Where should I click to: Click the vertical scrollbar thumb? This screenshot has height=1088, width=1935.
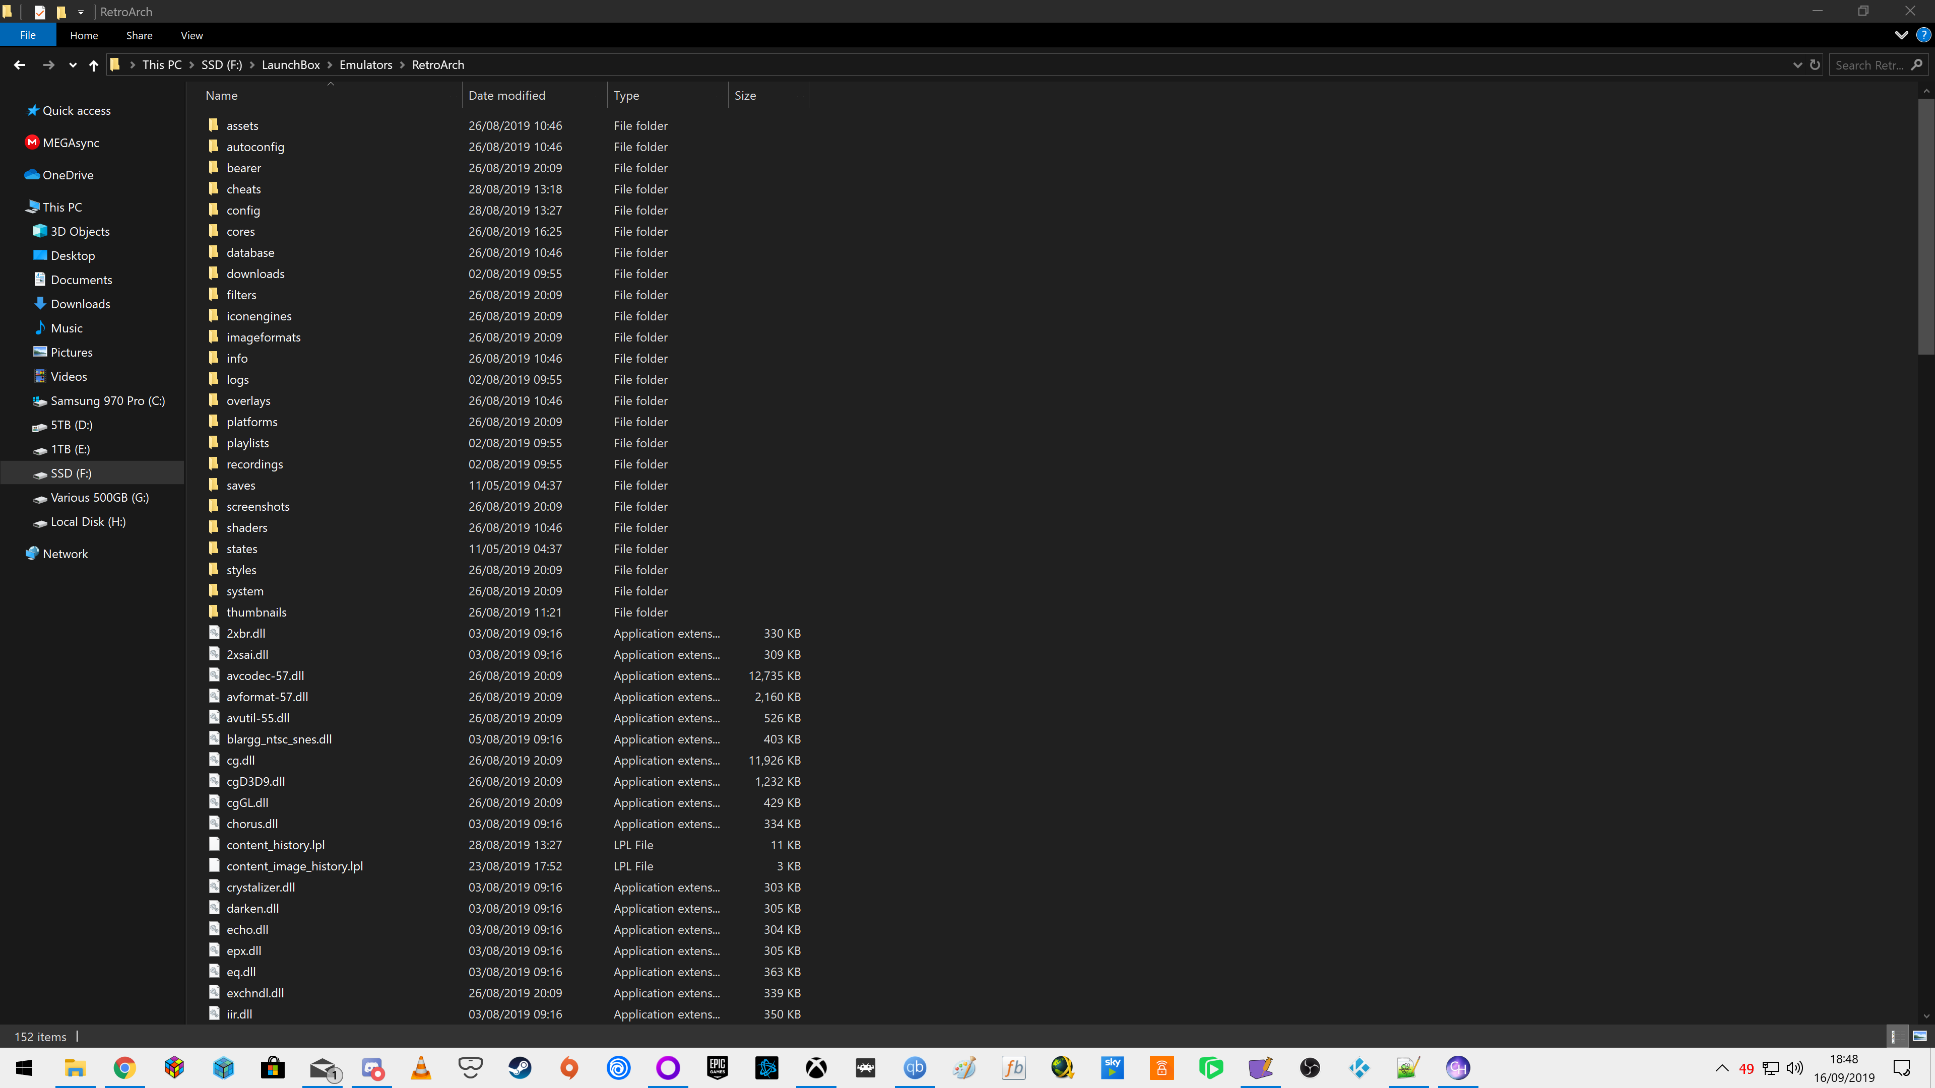1926,227
